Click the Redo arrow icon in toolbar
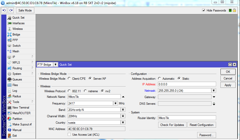The width and height of the screenshot is (240, 140). click(x=11, y=10)
